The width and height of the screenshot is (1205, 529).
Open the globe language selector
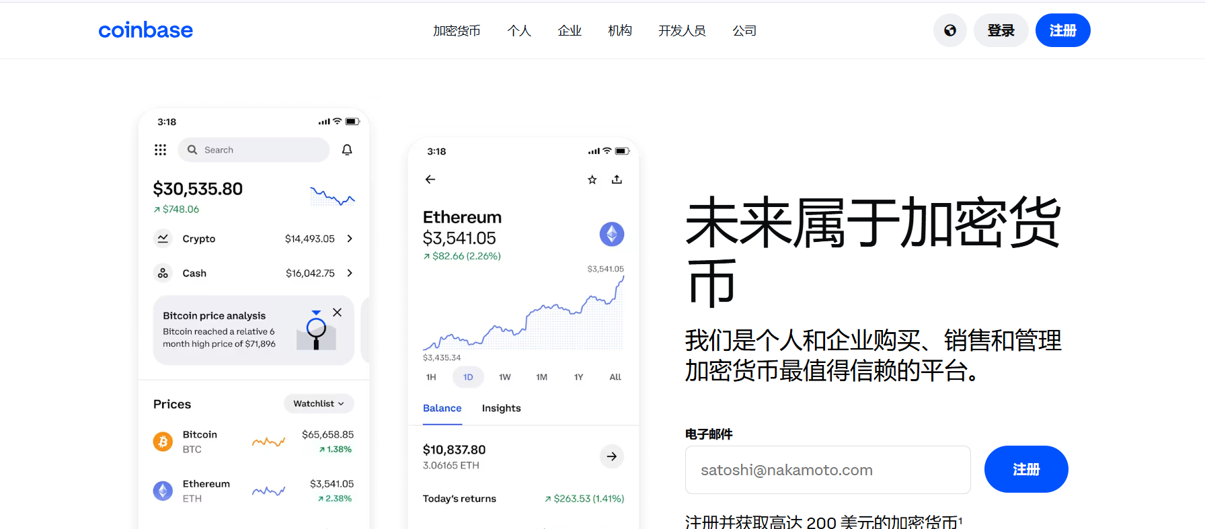[x=950, y=30]
